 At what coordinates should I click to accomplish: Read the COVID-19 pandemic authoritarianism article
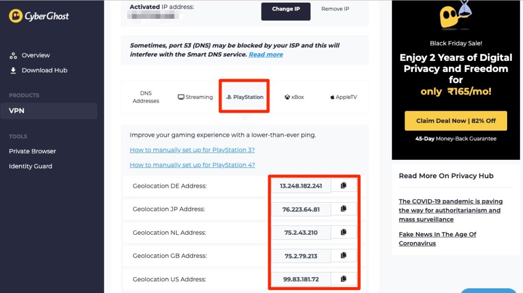[x=450, y=210]
